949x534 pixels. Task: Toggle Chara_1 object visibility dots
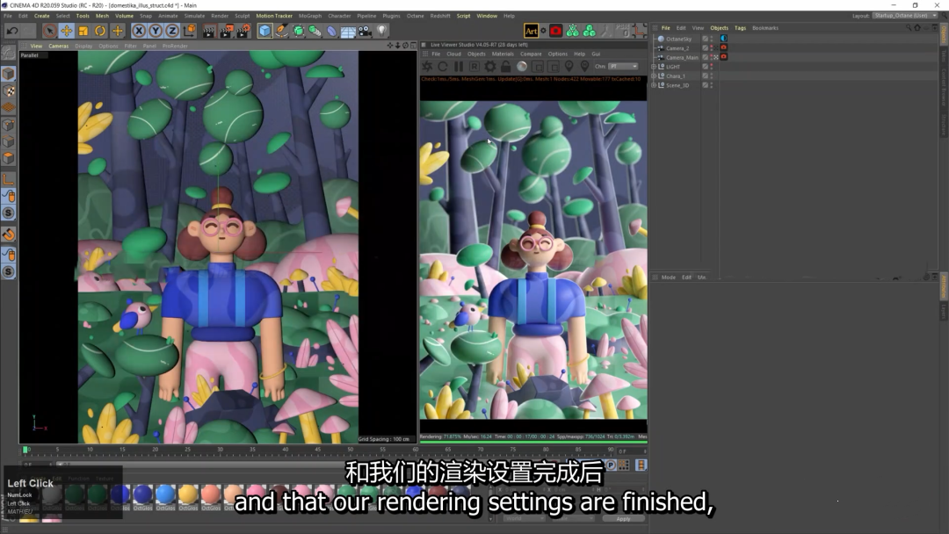712,76
